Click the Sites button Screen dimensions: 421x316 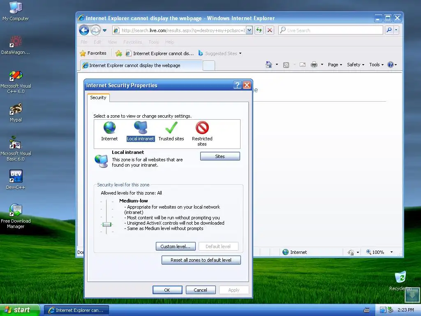(220, 156)
